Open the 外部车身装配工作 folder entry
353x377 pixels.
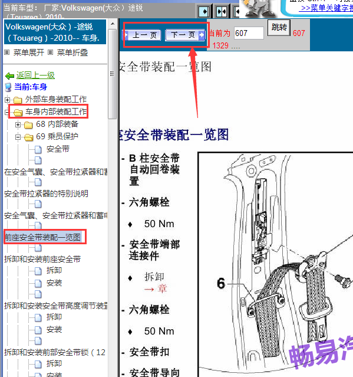[x=56, y=99]
